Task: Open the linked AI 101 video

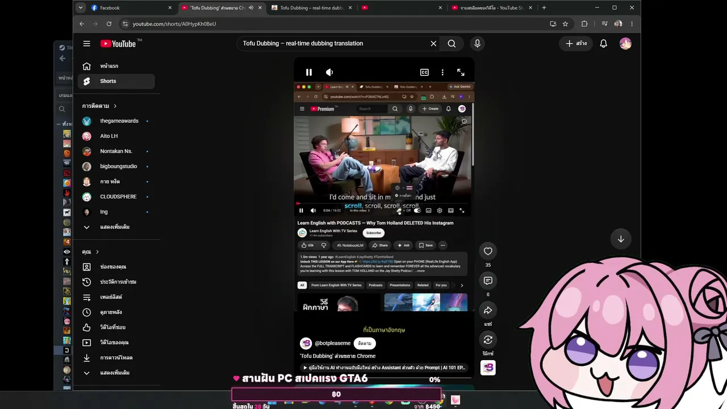Action: (384, 368)
